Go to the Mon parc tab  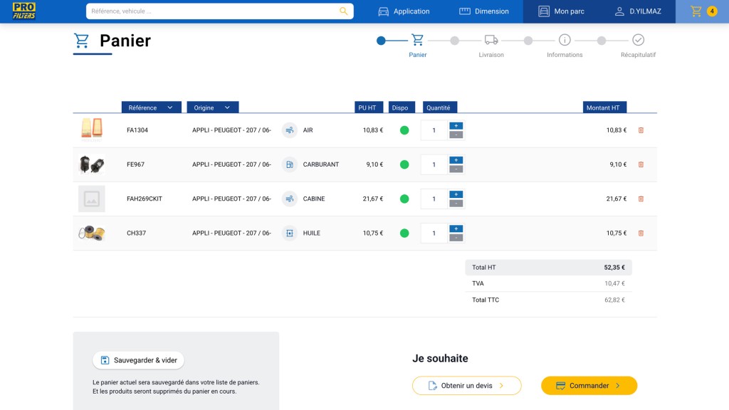click(x=561, y=11)
